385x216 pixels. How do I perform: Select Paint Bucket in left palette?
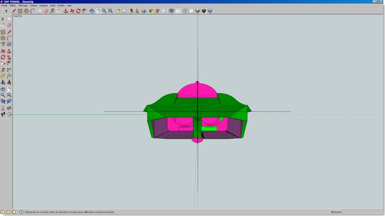[3, 25]
